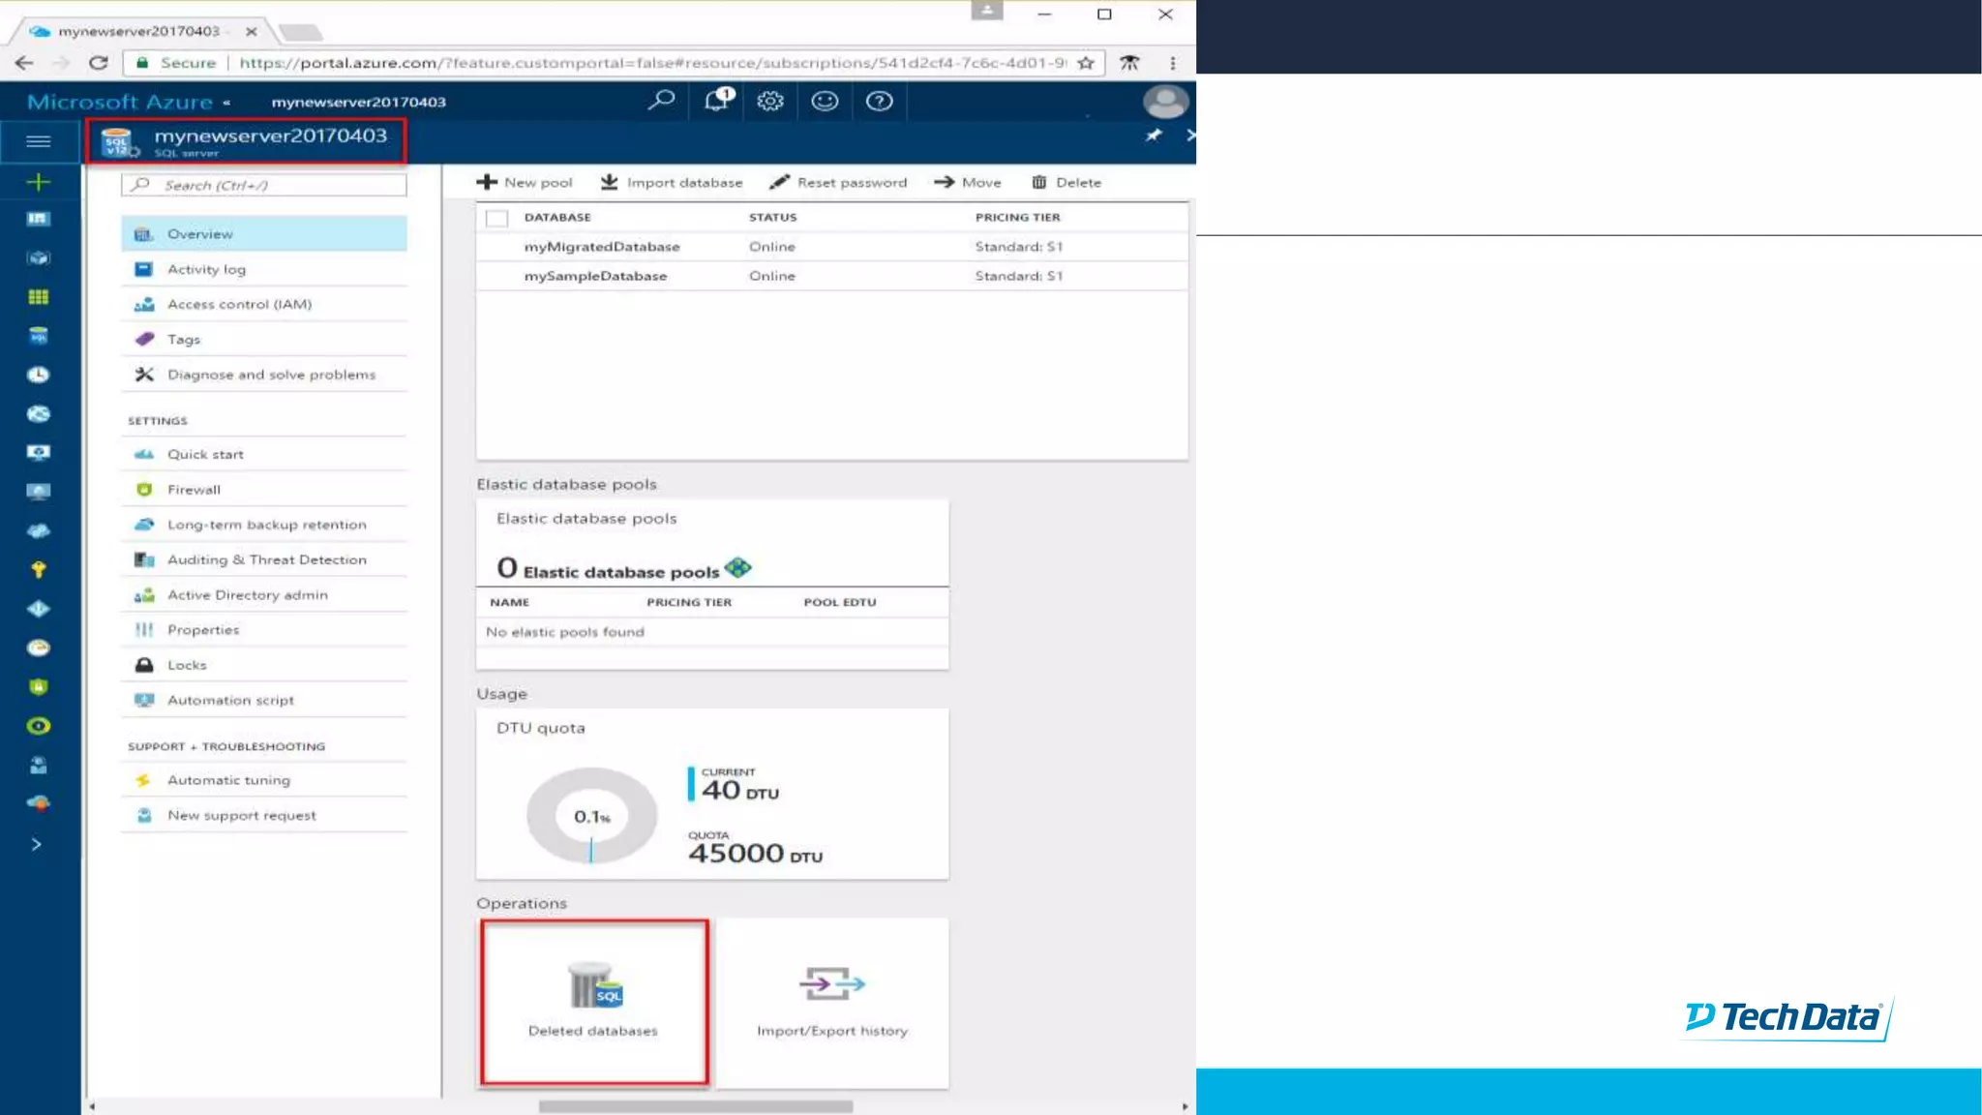Open Properties settings item
The height and width of the screenshot is (1115, 1982).
tap(264, 630)
